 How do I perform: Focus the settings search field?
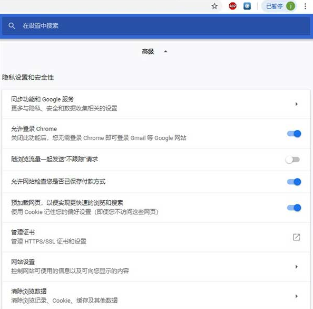pos(156,26)
